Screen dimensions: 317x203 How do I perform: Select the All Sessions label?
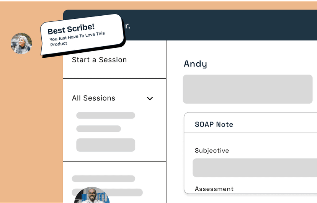(x=93, y=98)
